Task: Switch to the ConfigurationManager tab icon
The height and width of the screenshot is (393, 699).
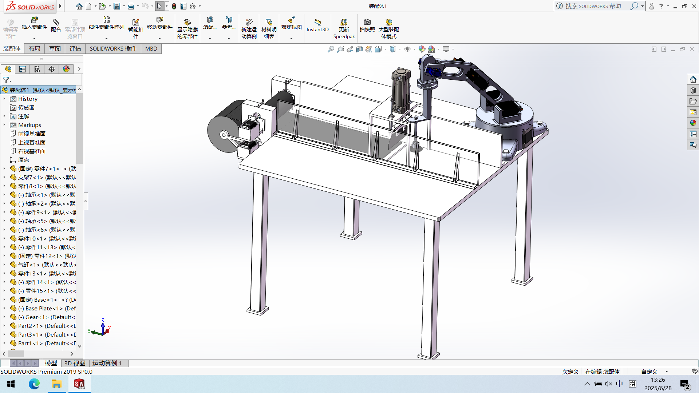Action: (37, 69)
